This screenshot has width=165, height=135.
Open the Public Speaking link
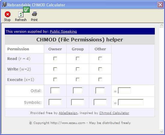tap(63, 31)
